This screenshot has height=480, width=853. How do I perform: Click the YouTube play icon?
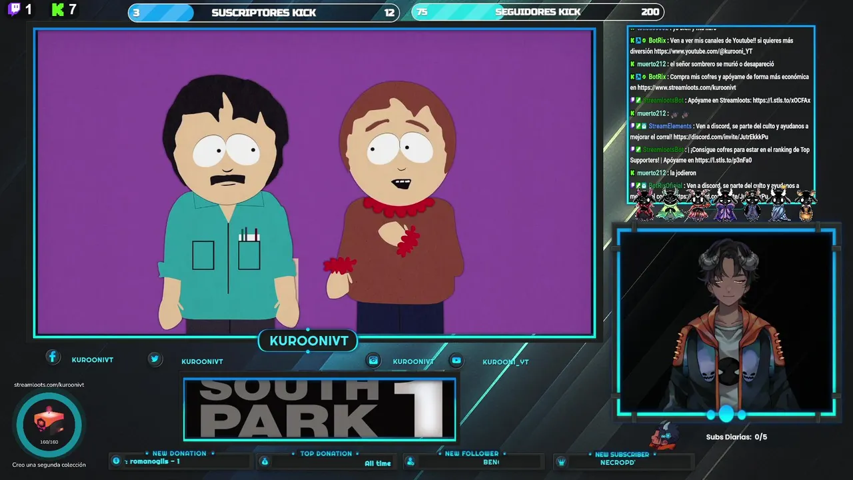pos(456,360)
